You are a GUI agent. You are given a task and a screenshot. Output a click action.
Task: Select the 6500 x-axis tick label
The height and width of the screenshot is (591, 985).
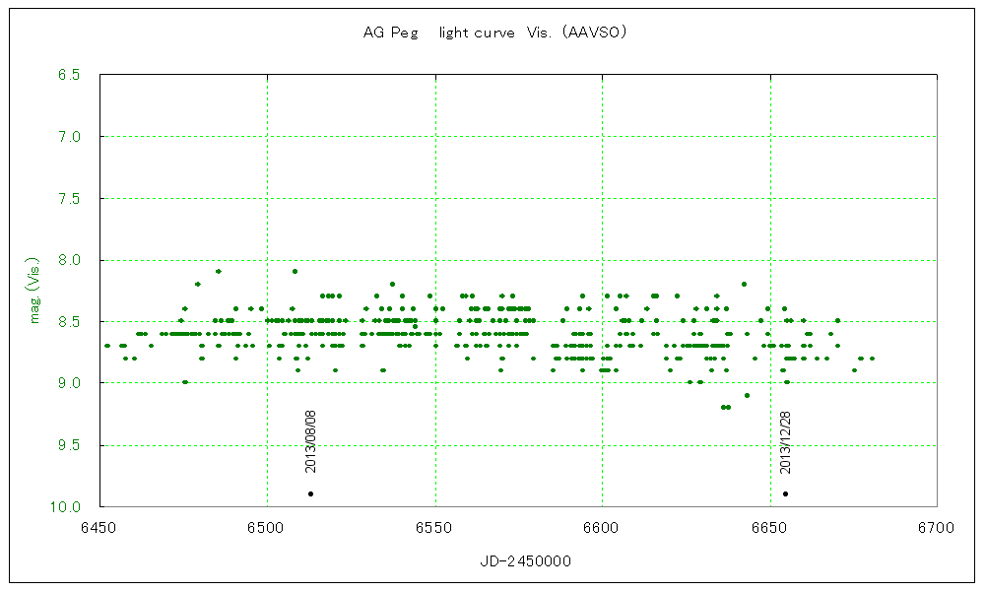(x=267, y=528)
